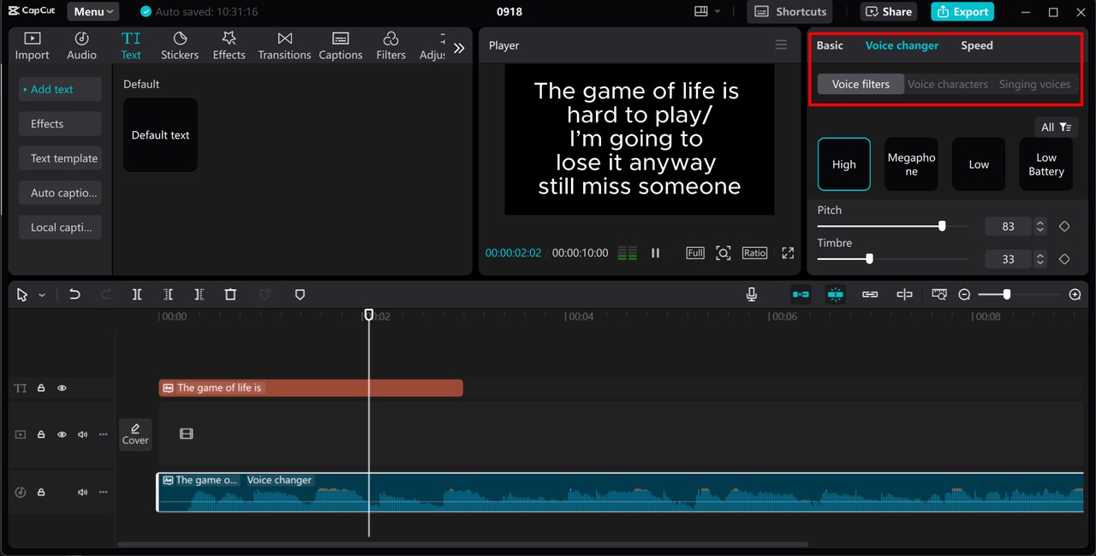Expand more media tabs with double chevron
The height and width of the screenshot is (556, 1096).
[x=459, y=48]
